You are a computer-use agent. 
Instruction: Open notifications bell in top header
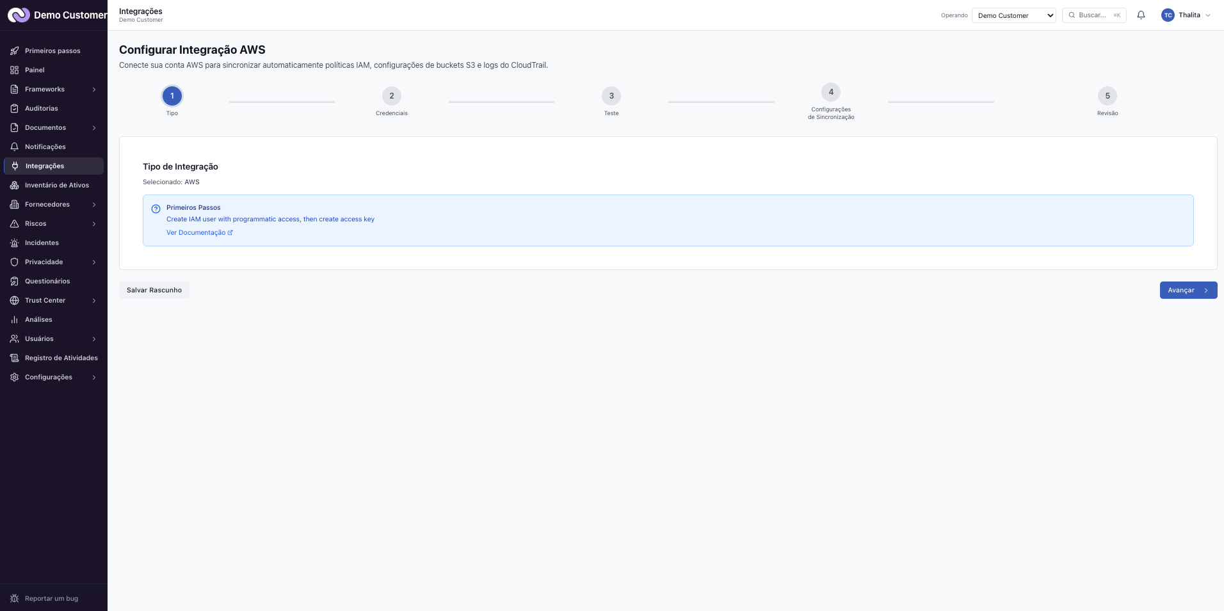(x=1141, y=15)
